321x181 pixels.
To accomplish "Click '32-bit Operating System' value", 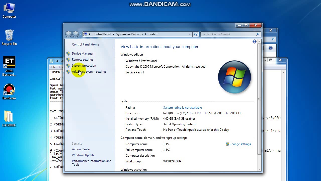I will (x=179, y=124).
